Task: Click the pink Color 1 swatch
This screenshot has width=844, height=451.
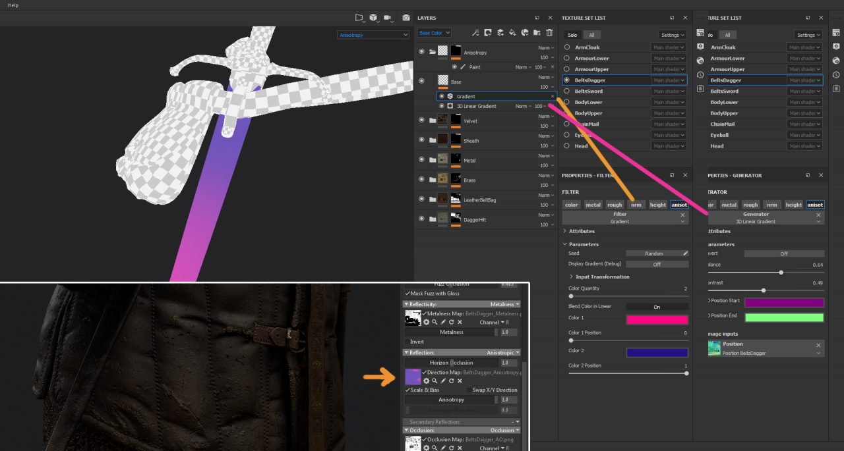Action: tap(657, 318)
